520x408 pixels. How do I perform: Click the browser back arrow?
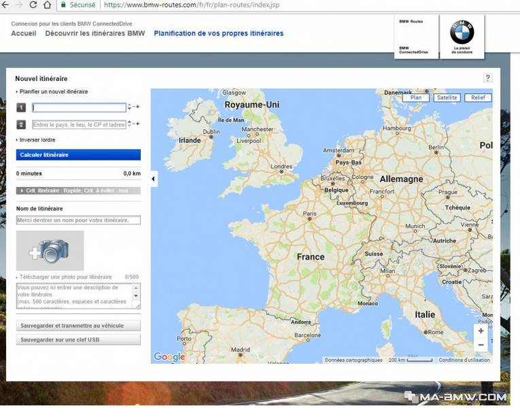5,5
